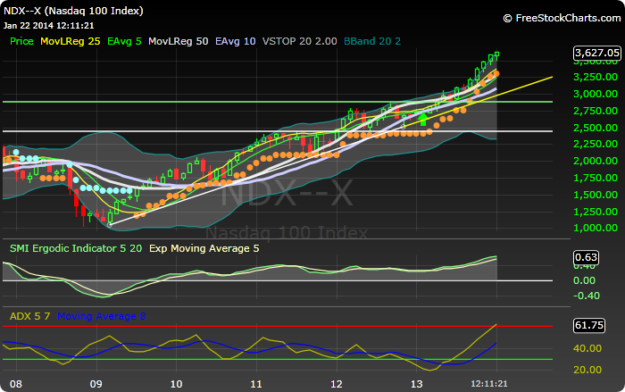
Task: Click the FreeStockCharts.com copyright label
Action: (562, 18)
